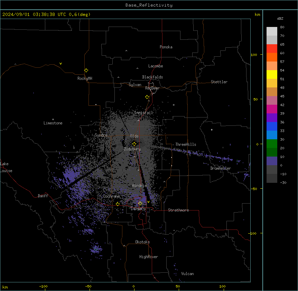
Task: Click the Innisfail city label
Action: tap(143, 113)
